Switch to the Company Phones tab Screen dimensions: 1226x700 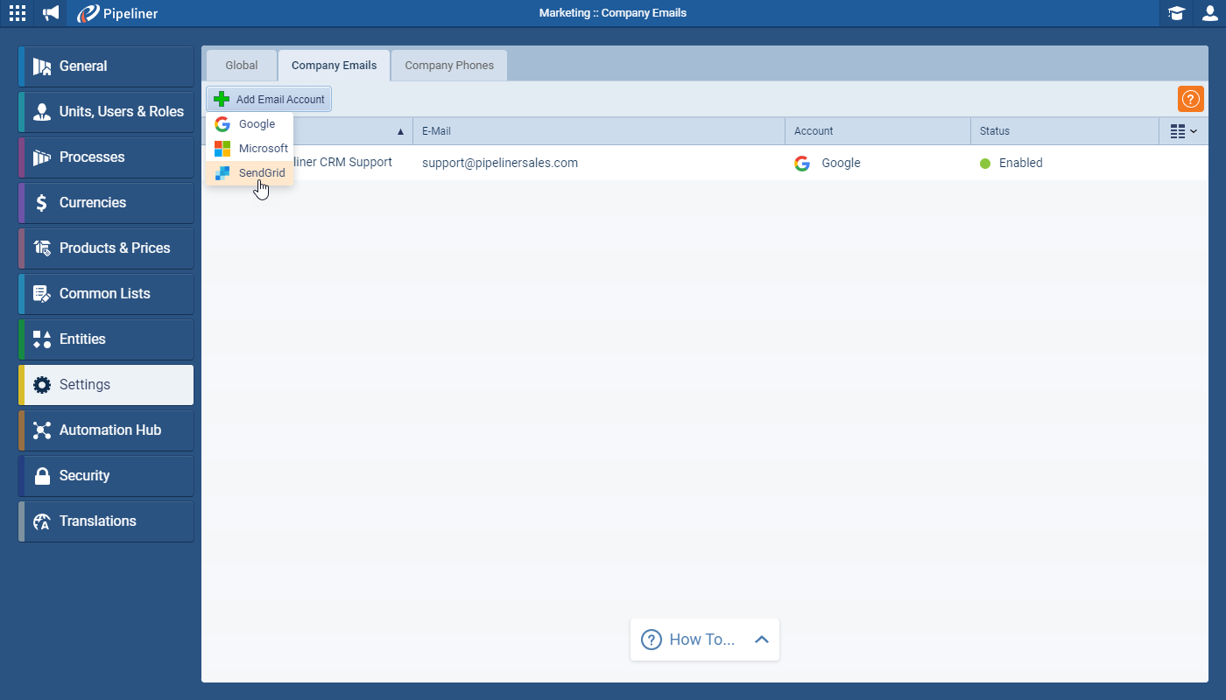[449, 66]
